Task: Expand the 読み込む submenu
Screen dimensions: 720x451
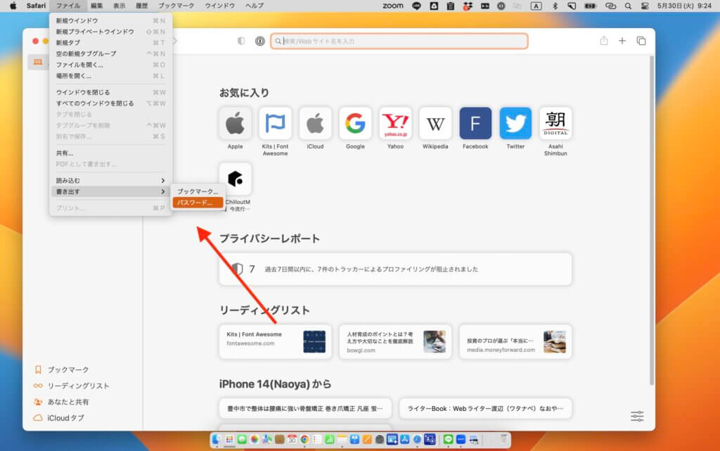Action: tap(110, 181)
